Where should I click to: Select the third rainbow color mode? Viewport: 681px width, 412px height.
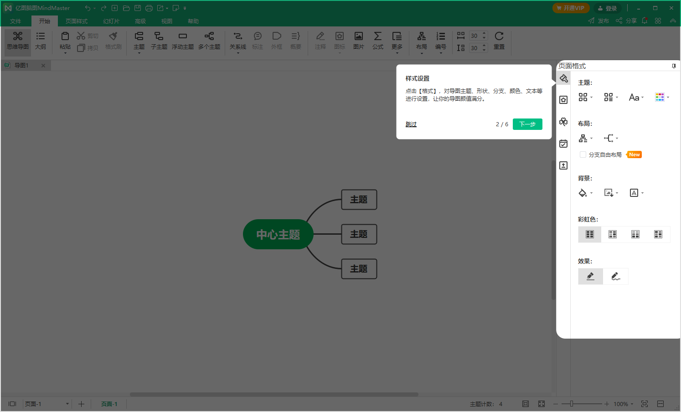click(x=635, y=234)
